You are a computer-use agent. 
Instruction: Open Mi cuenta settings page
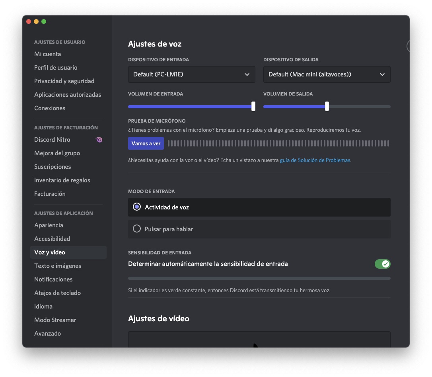(48, 54)
